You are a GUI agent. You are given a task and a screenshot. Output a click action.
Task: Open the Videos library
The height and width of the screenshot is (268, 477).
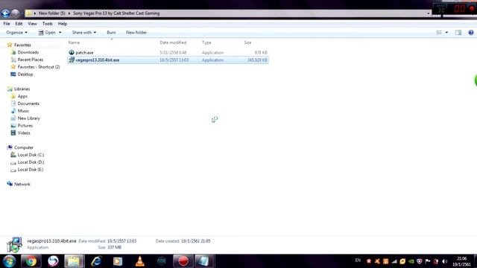coord(24,133)
